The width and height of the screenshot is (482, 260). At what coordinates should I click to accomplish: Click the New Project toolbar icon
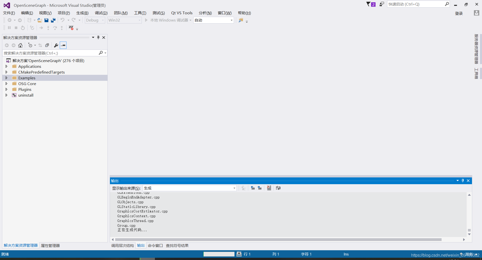tap(29, 20)
